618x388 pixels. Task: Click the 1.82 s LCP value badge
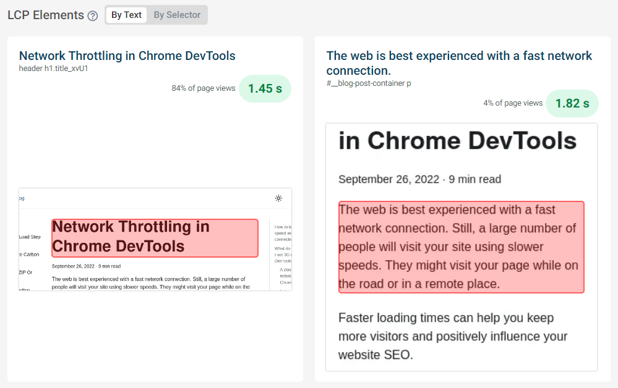[572, 104]
